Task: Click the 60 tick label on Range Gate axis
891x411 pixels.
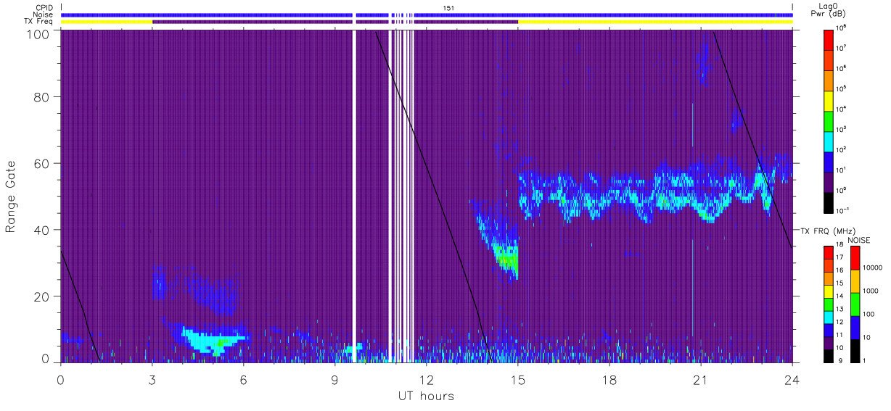Action: 42,164
